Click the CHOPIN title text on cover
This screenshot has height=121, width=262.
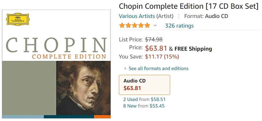point(56,44)
